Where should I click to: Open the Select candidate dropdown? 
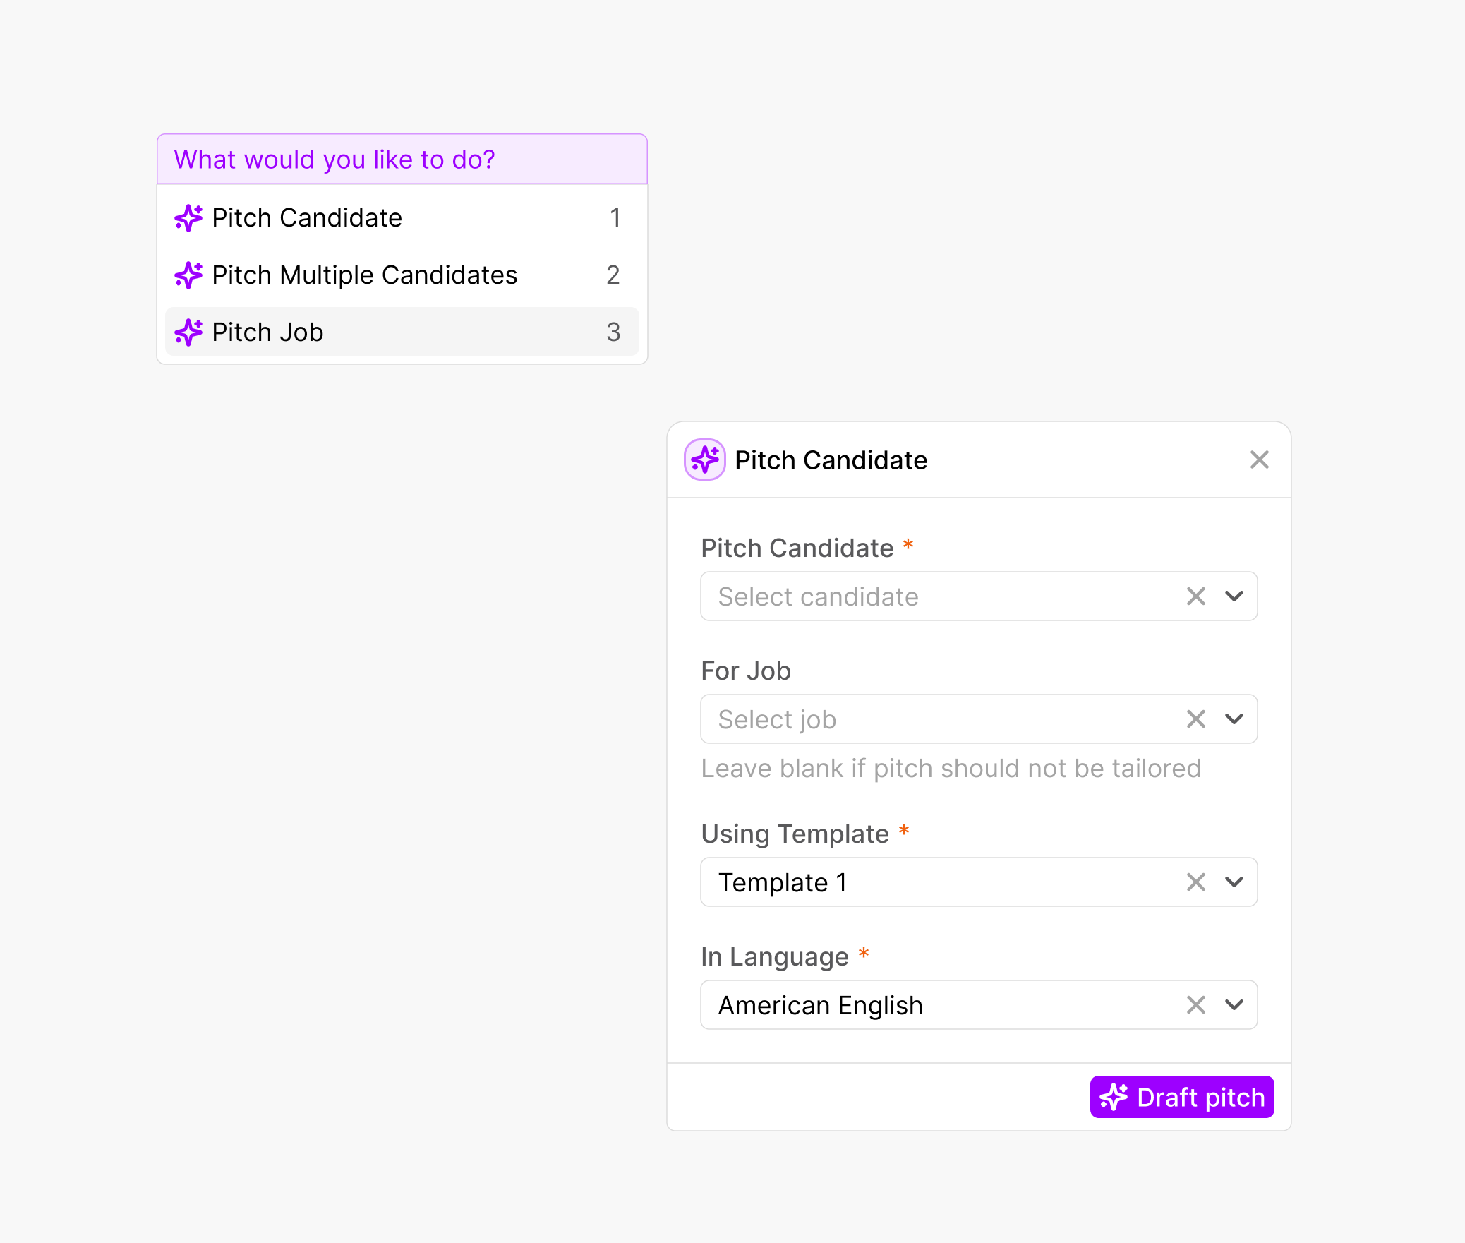tap(1234, 596)
